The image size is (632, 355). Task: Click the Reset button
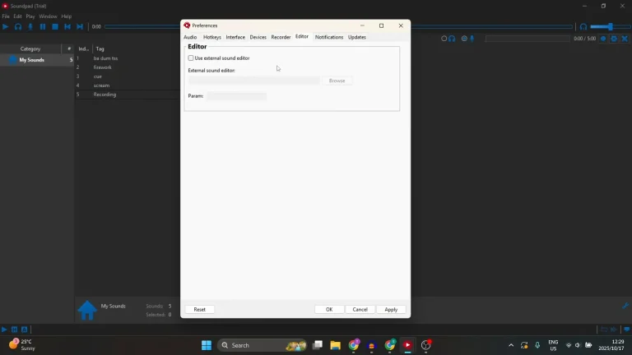199,310
